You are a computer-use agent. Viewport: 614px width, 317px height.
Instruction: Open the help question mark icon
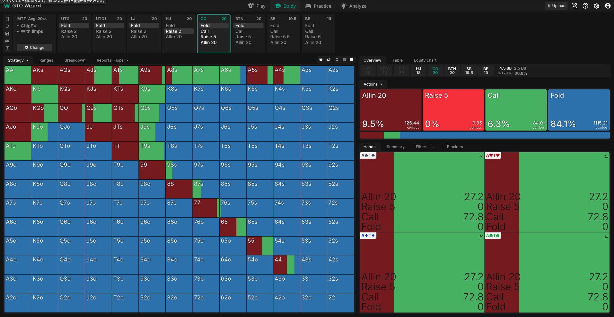(585, 6)
